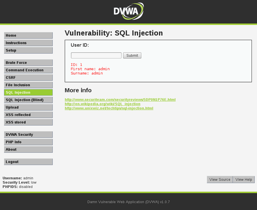Select the highlighted SQL Injection item
The image size is (257, 210).
point(28,92)
